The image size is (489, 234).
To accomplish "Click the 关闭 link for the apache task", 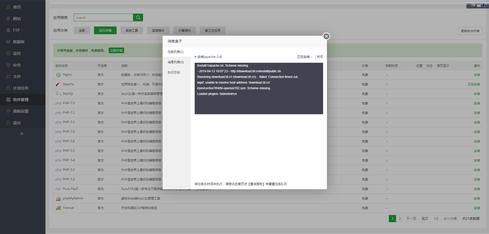I will (x=320, y=57).
